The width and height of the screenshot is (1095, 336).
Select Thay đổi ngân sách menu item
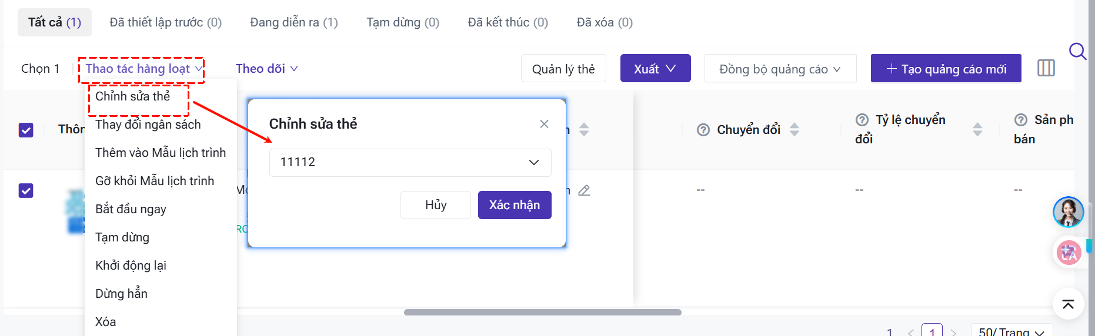(x=148, y=125)
